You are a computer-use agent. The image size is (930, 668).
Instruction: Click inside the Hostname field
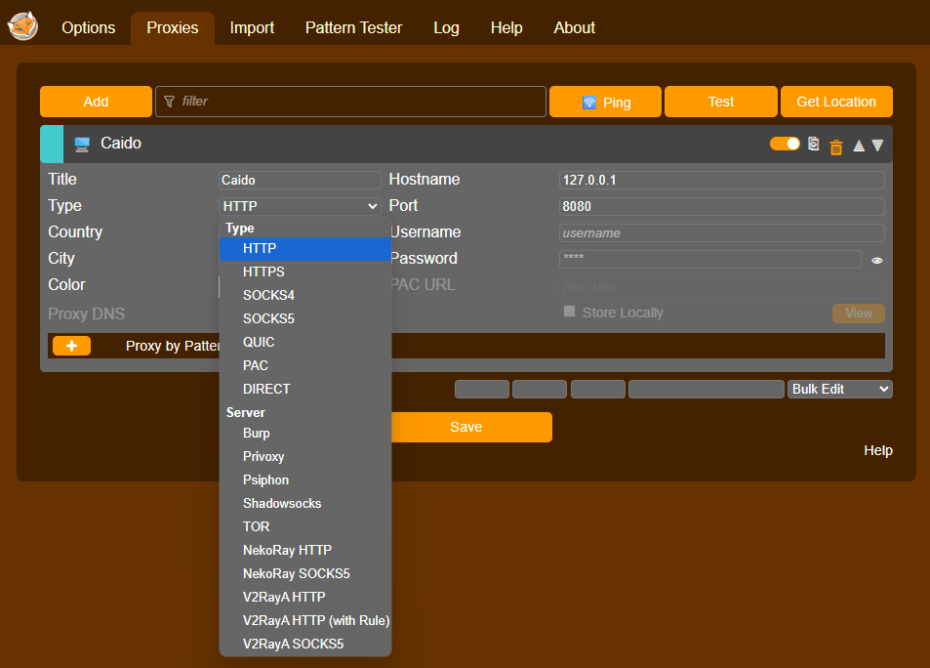[721, 180]
